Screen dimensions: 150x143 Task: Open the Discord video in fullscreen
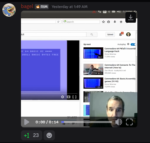coord(129,122)
